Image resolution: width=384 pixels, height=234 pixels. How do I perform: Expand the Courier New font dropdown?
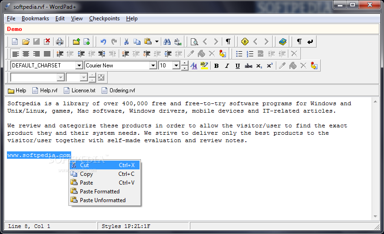point(153,65)
